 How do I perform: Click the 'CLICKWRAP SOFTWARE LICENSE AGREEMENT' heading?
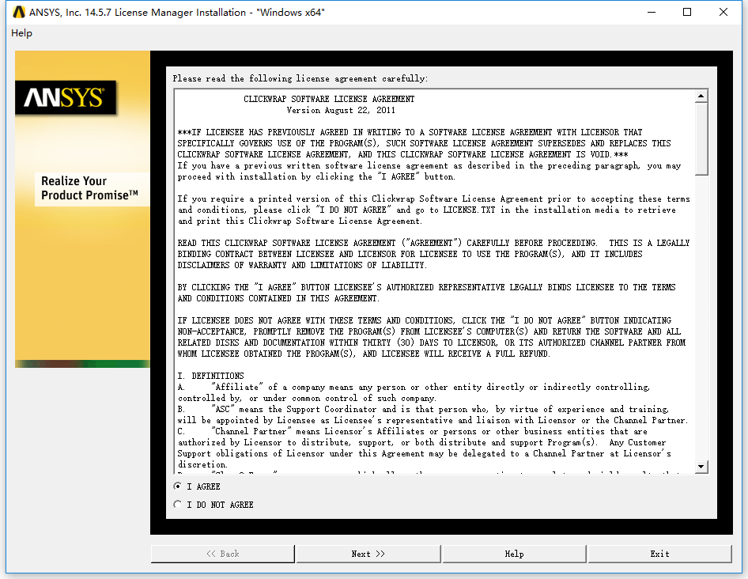329,99
